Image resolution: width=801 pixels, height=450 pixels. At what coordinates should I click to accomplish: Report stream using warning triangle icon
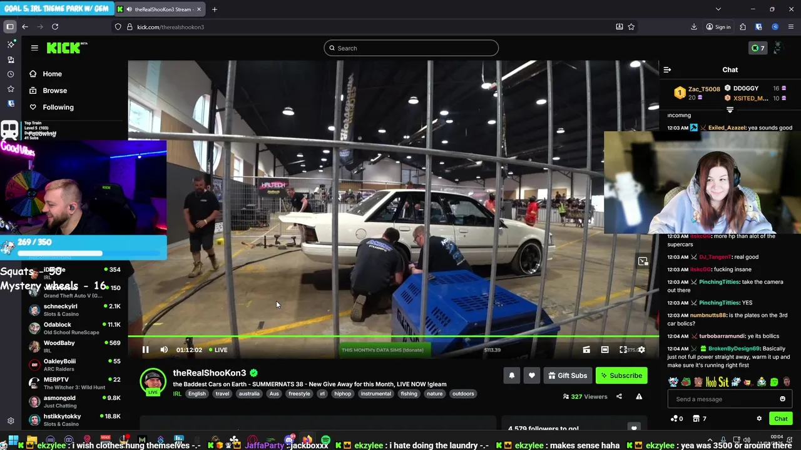[x=639, y=396]
